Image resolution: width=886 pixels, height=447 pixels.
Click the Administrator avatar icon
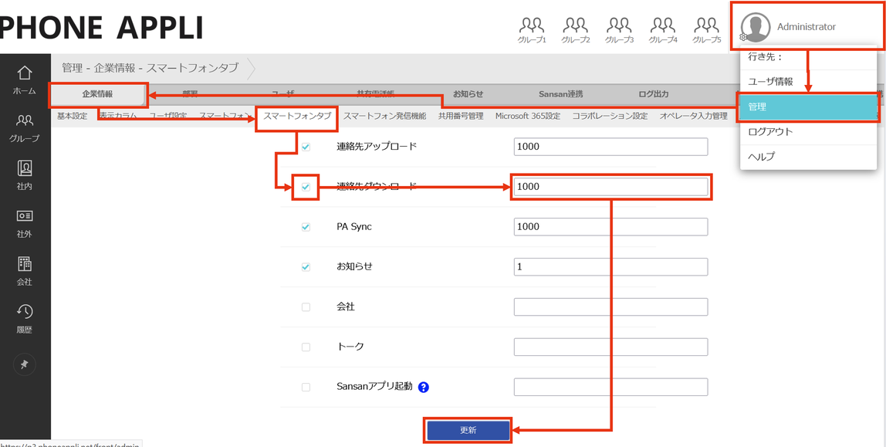coord(756,27)
